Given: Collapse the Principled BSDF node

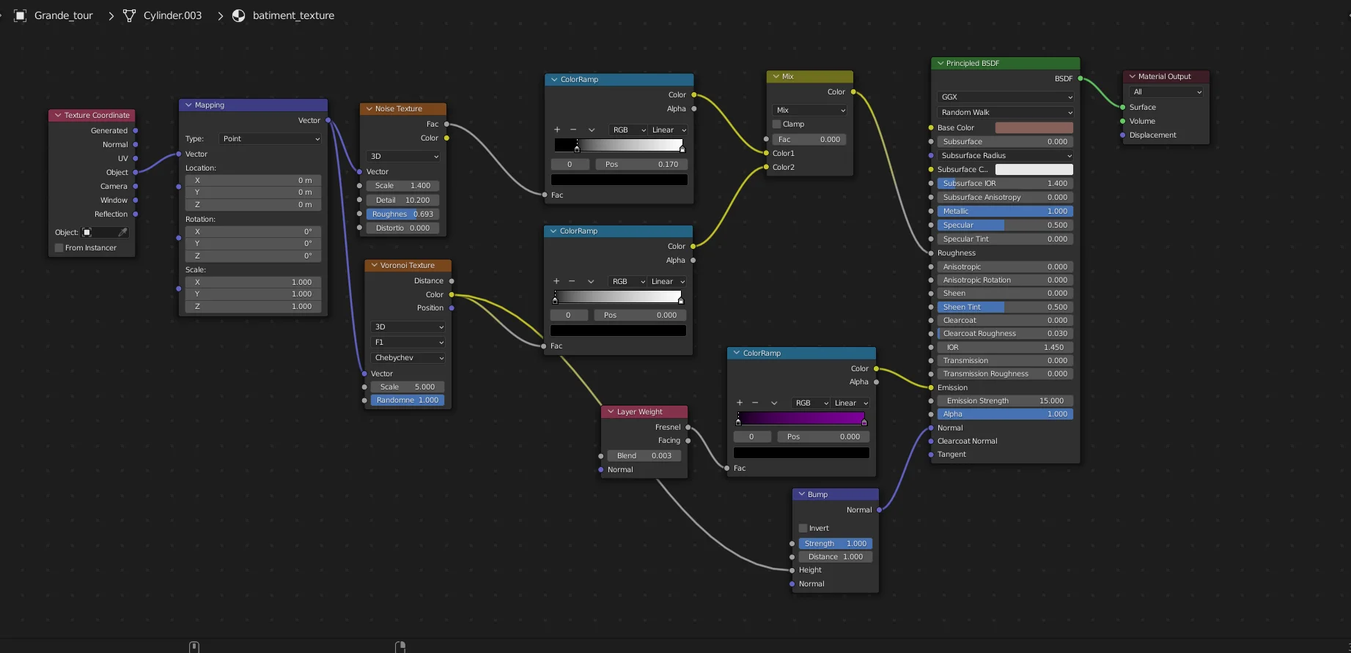Looking at the screenshot, I should tap(940, 64).
